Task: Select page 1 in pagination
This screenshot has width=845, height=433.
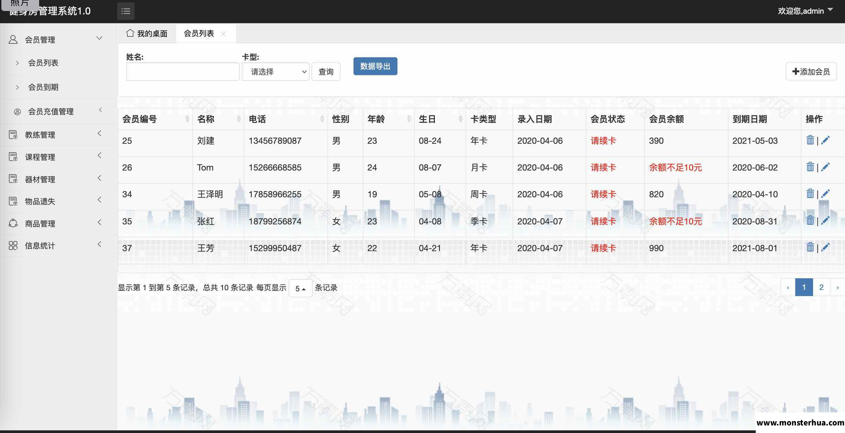Action: (x=804, y=287)
